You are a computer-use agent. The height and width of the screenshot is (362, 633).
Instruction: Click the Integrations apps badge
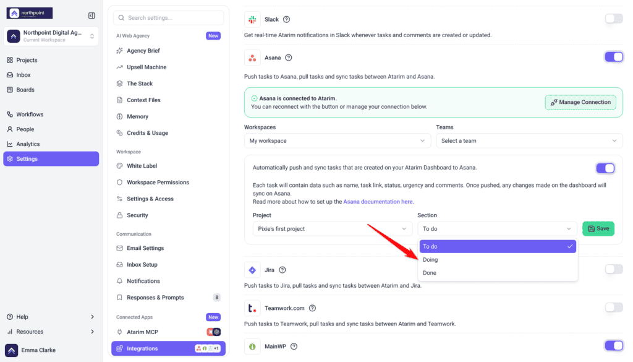[x=208, y=348]
